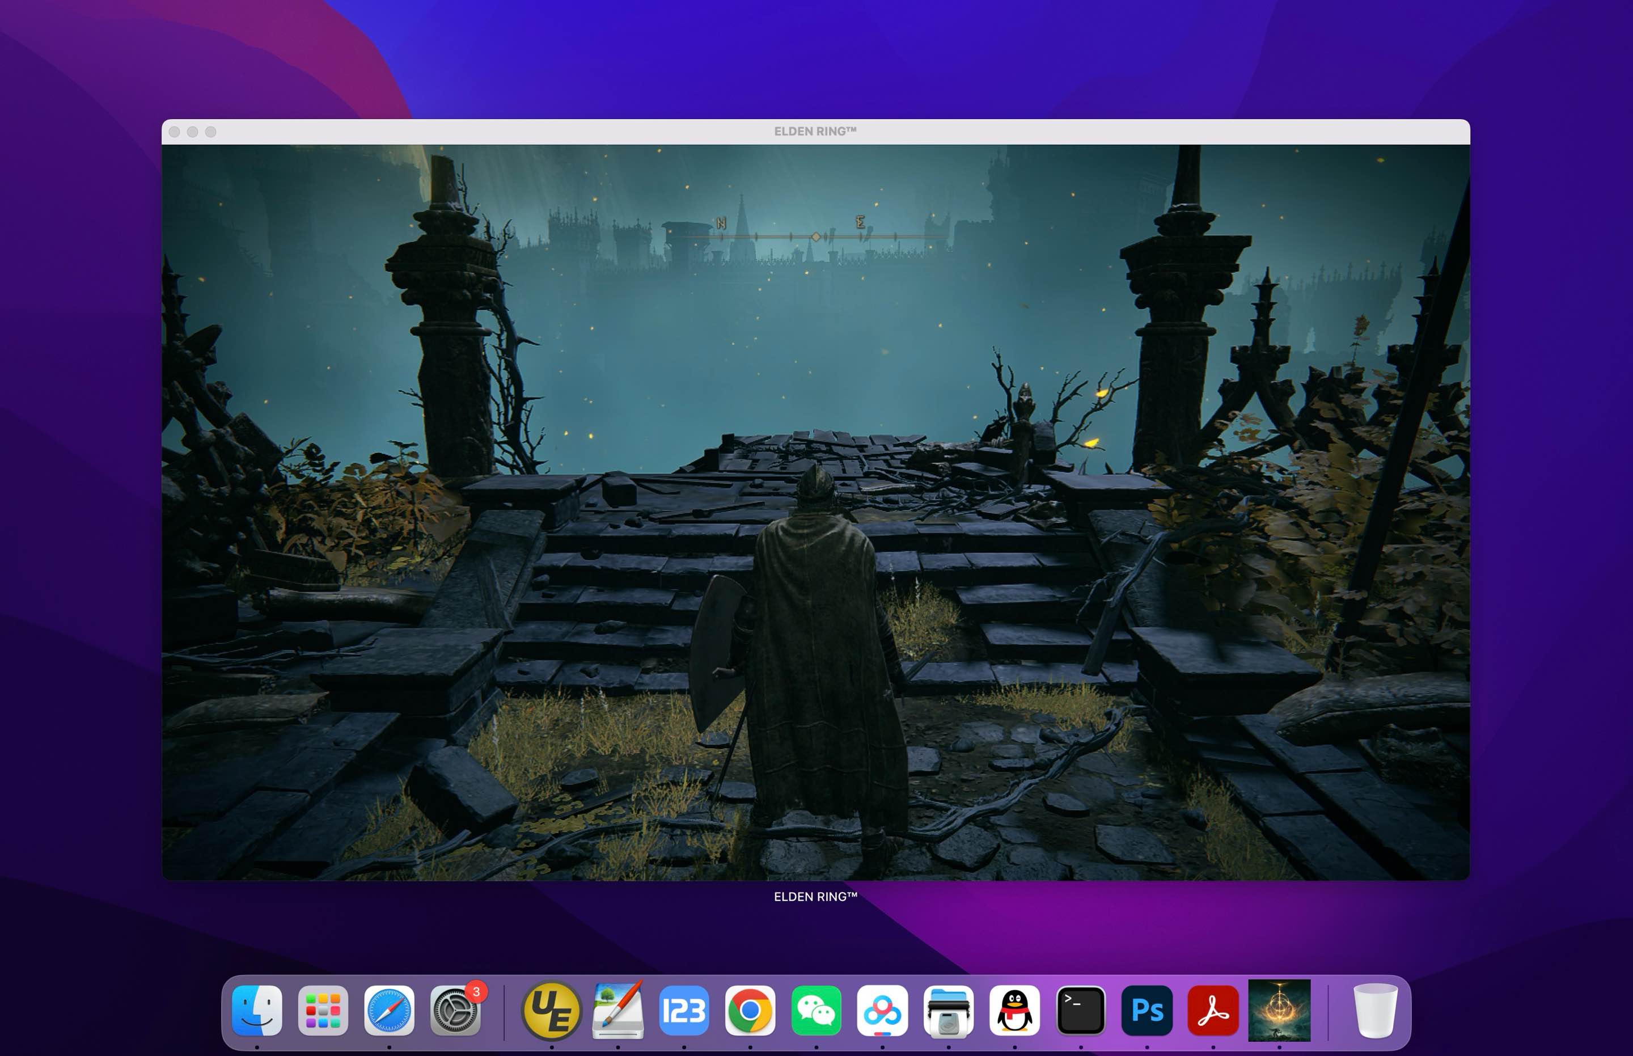Open Finder from the dock
This screenshot has height=1056, width=1633.
click(x=257, y=1010)
